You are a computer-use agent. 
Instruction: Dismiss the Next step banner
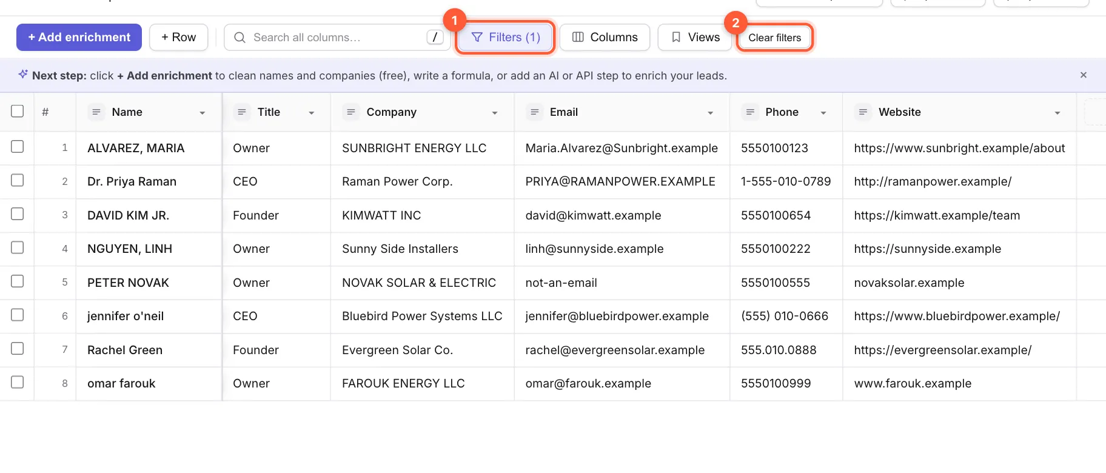(x=1084, y=75)
